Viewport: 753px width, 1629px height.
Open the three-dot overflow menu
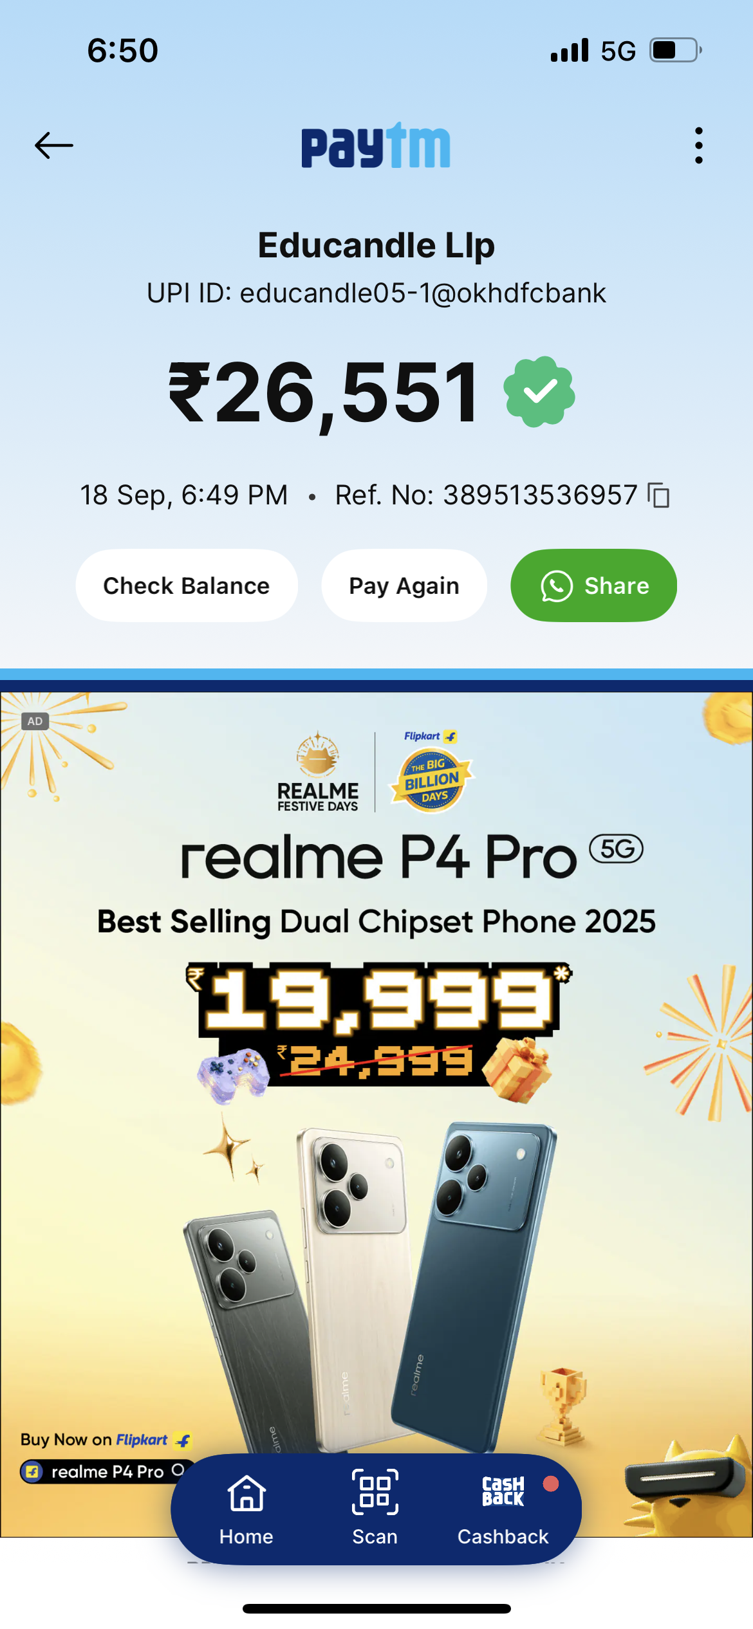[x=698, y=145]
